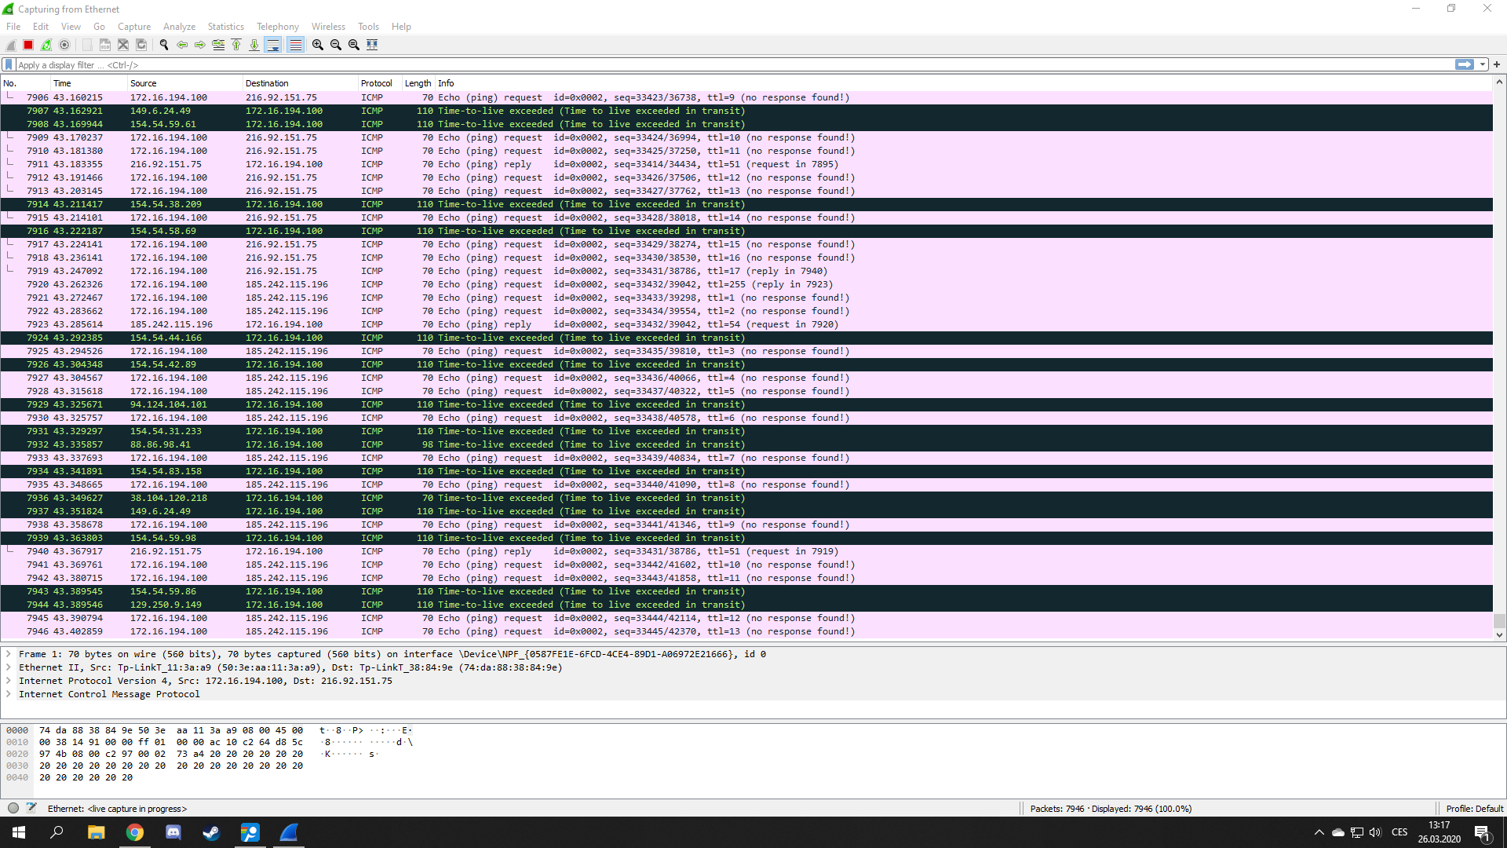Image resolution: width=1507 pixels, height=848 pixels.
Task: Stop the running packet capture
Action: 28,45
